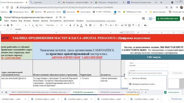Add a new sheet with plus icon
Image resolution: width=184 pixels, height=103 pixels.
2,92
